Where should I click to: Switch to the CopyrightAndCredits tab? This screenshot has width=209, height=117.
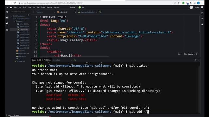87,12
